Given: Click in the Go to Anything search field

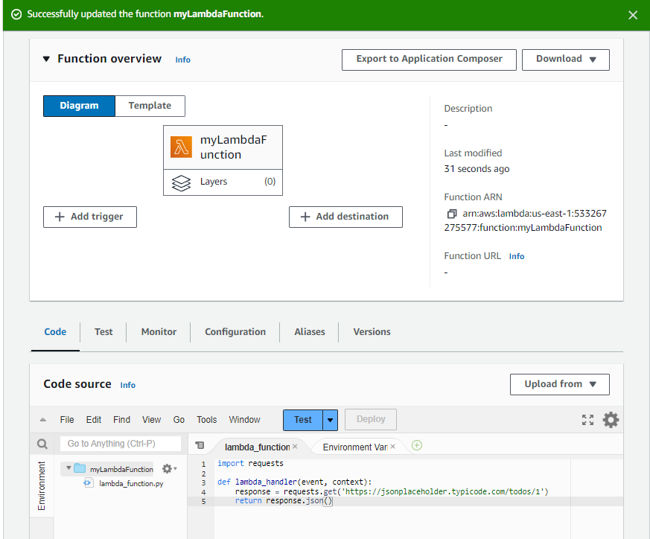Looking at the screenshot, I should [121, 444].
